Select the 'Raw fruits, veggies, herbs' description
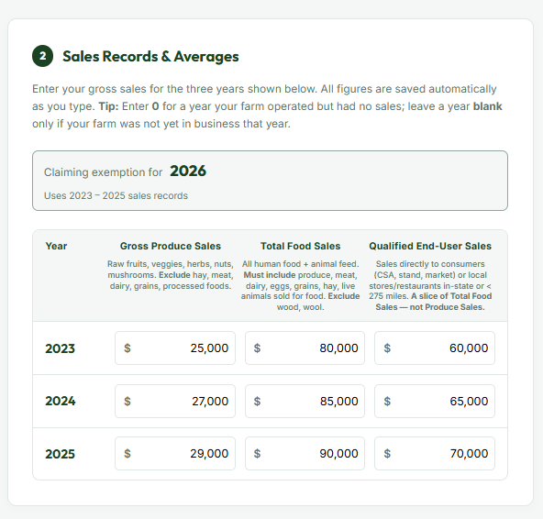 coord(171,275)
